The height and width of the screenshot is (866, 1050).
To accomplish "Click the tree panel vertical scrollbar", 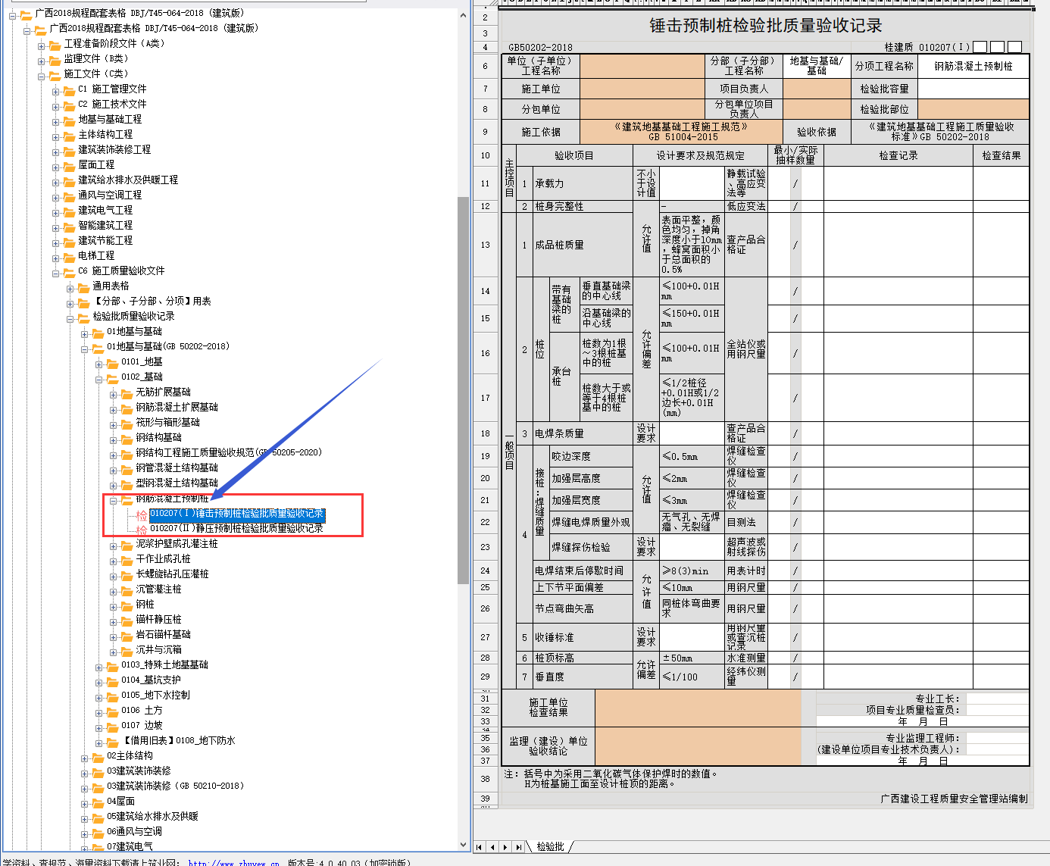I will coord(464,390).
